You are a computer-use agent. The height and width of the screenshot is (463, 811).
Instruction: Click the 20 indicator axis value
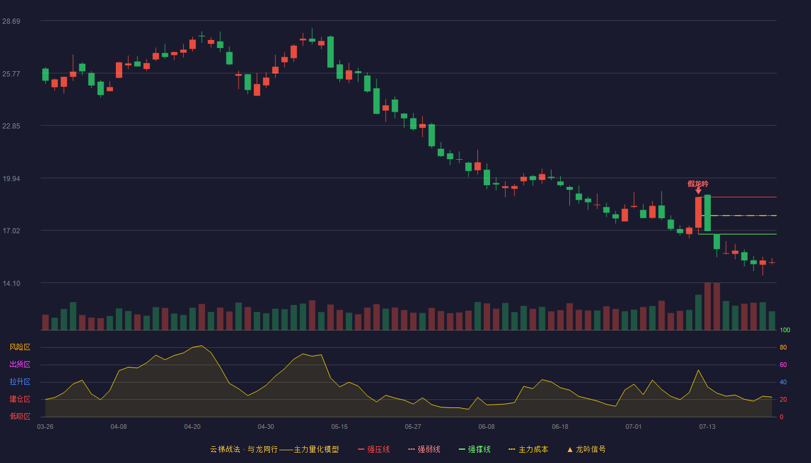tap(783, 400)
